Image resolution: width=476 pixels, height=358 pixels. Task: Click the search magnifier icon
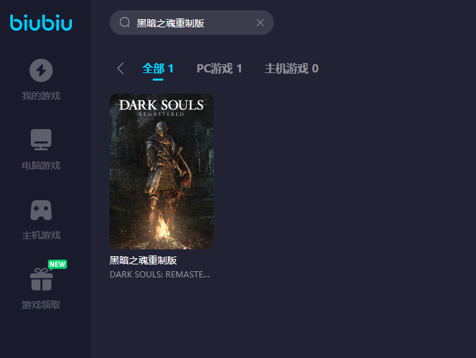125,23
